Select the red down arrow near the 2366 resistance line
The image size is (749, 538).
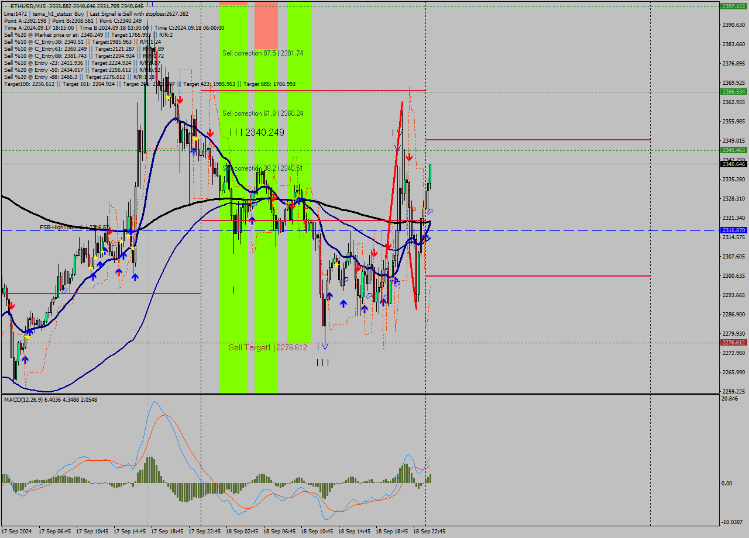point(180,100)
